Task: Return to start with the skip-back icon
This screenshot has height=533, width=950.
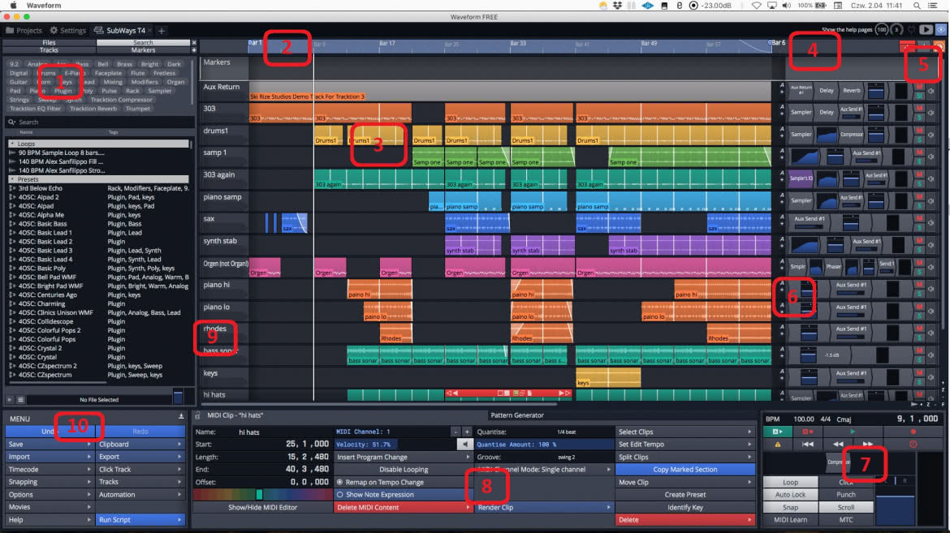Action: (807, 444)
